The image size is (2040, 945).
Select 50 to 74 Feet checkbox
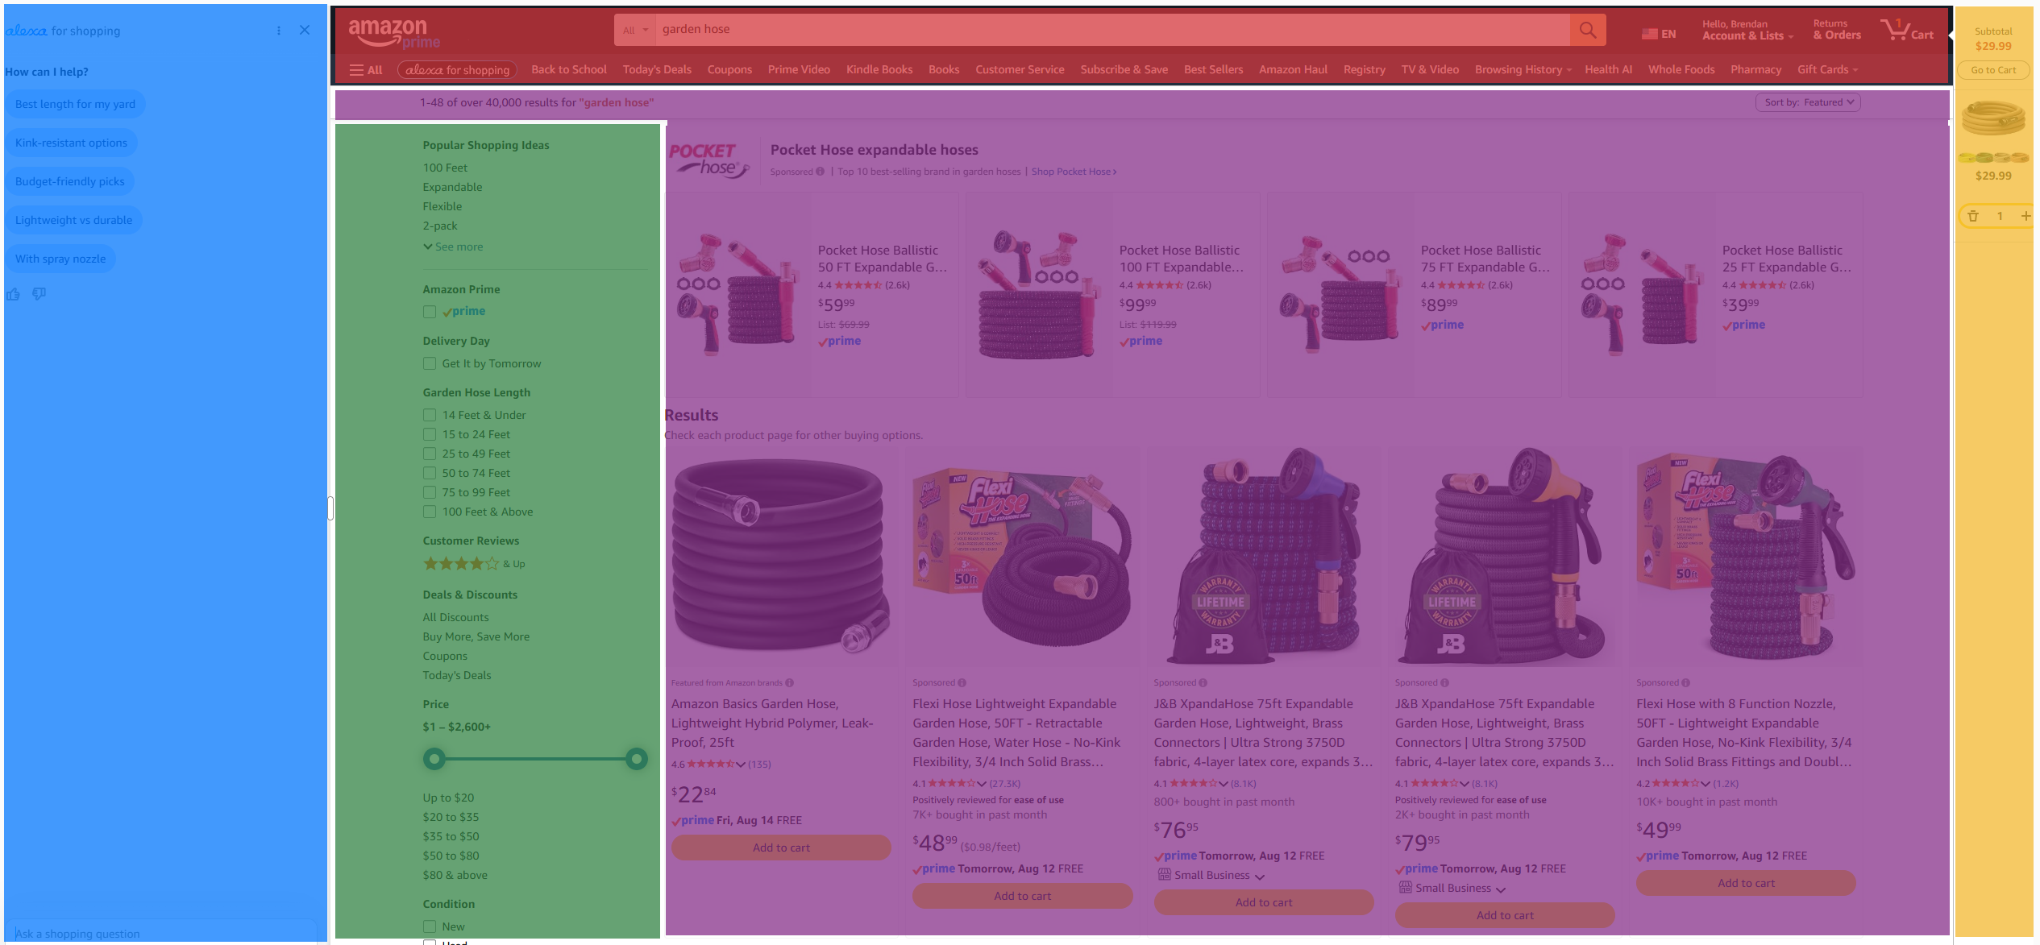(x=430, y=474)
